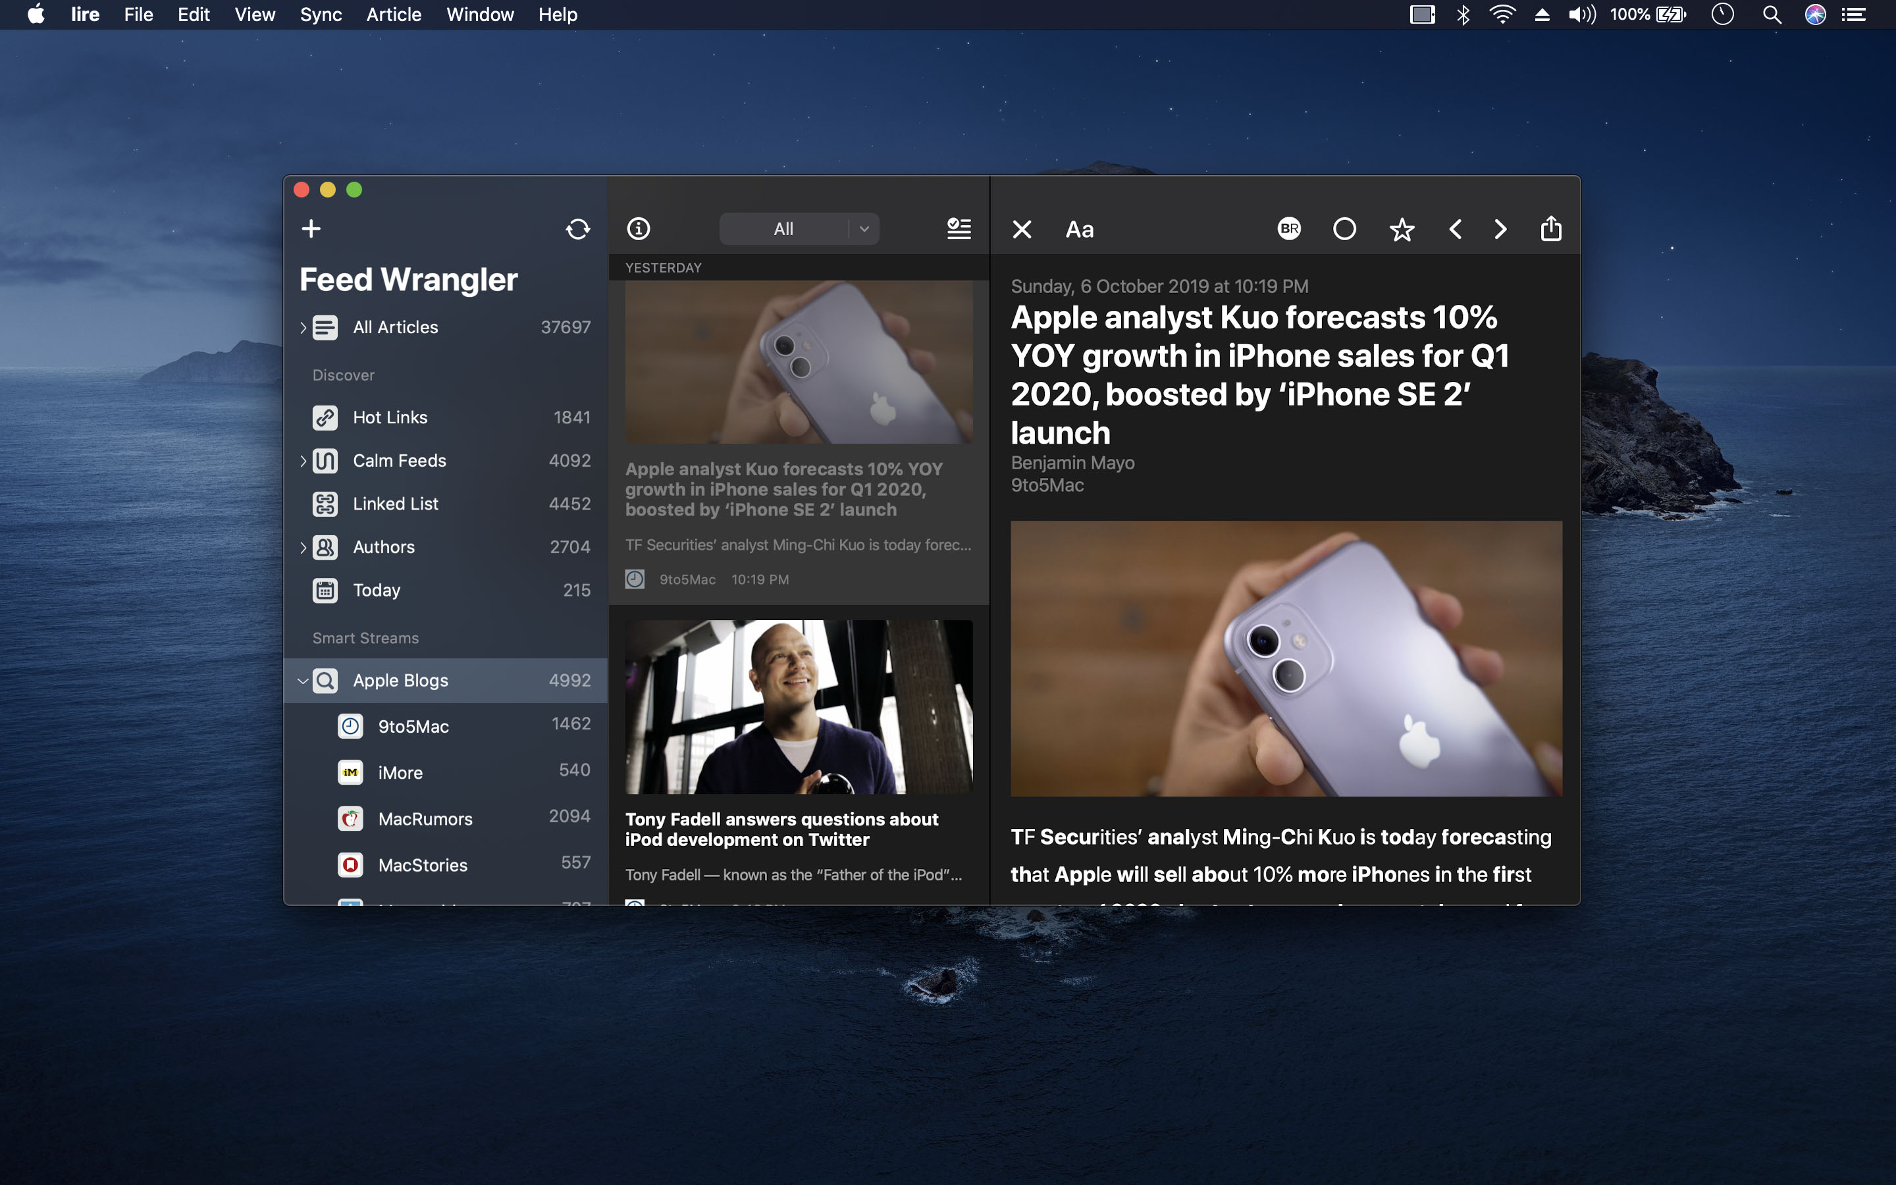The width and height of the screenshot is (1896, 1185).
Task: Open the View menu
Action: point(255,15)
